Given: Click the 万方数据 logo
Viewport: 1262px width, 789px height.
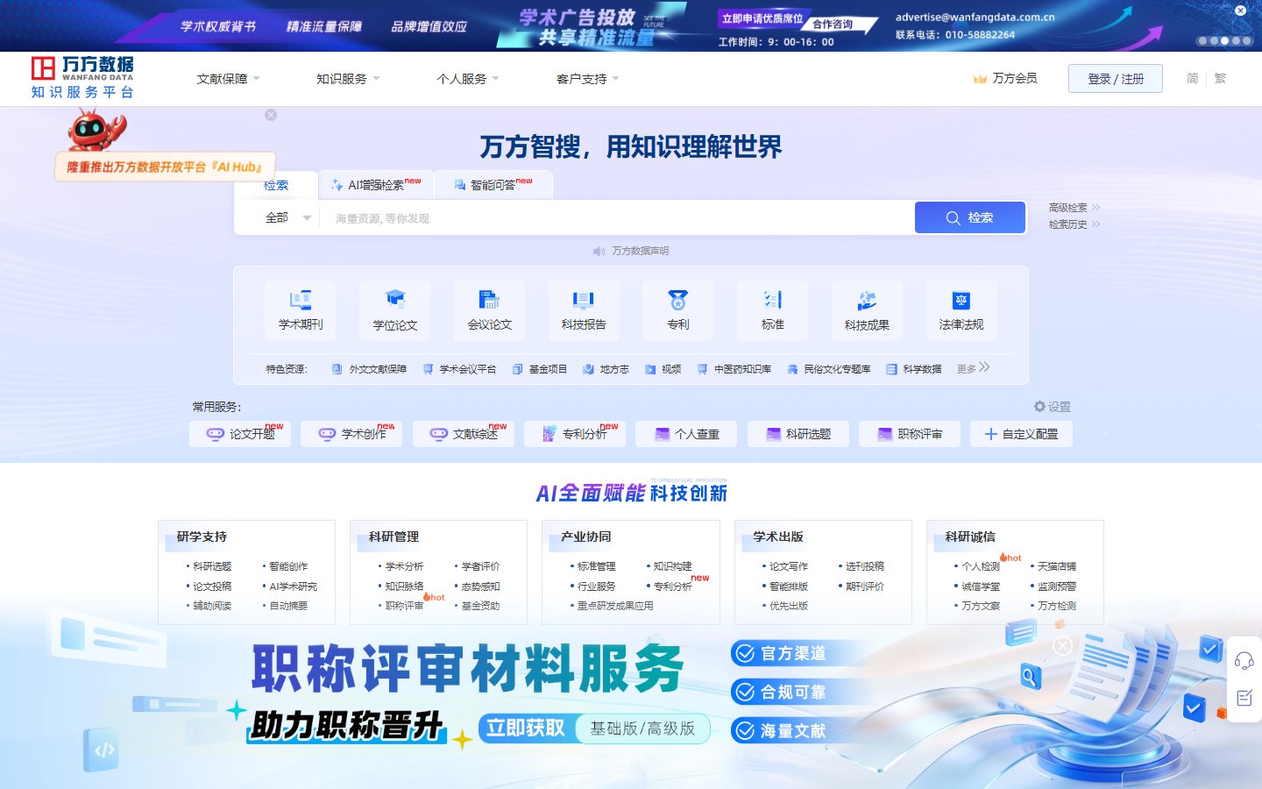Looking at the screenshot, I should tap(82, 78).
